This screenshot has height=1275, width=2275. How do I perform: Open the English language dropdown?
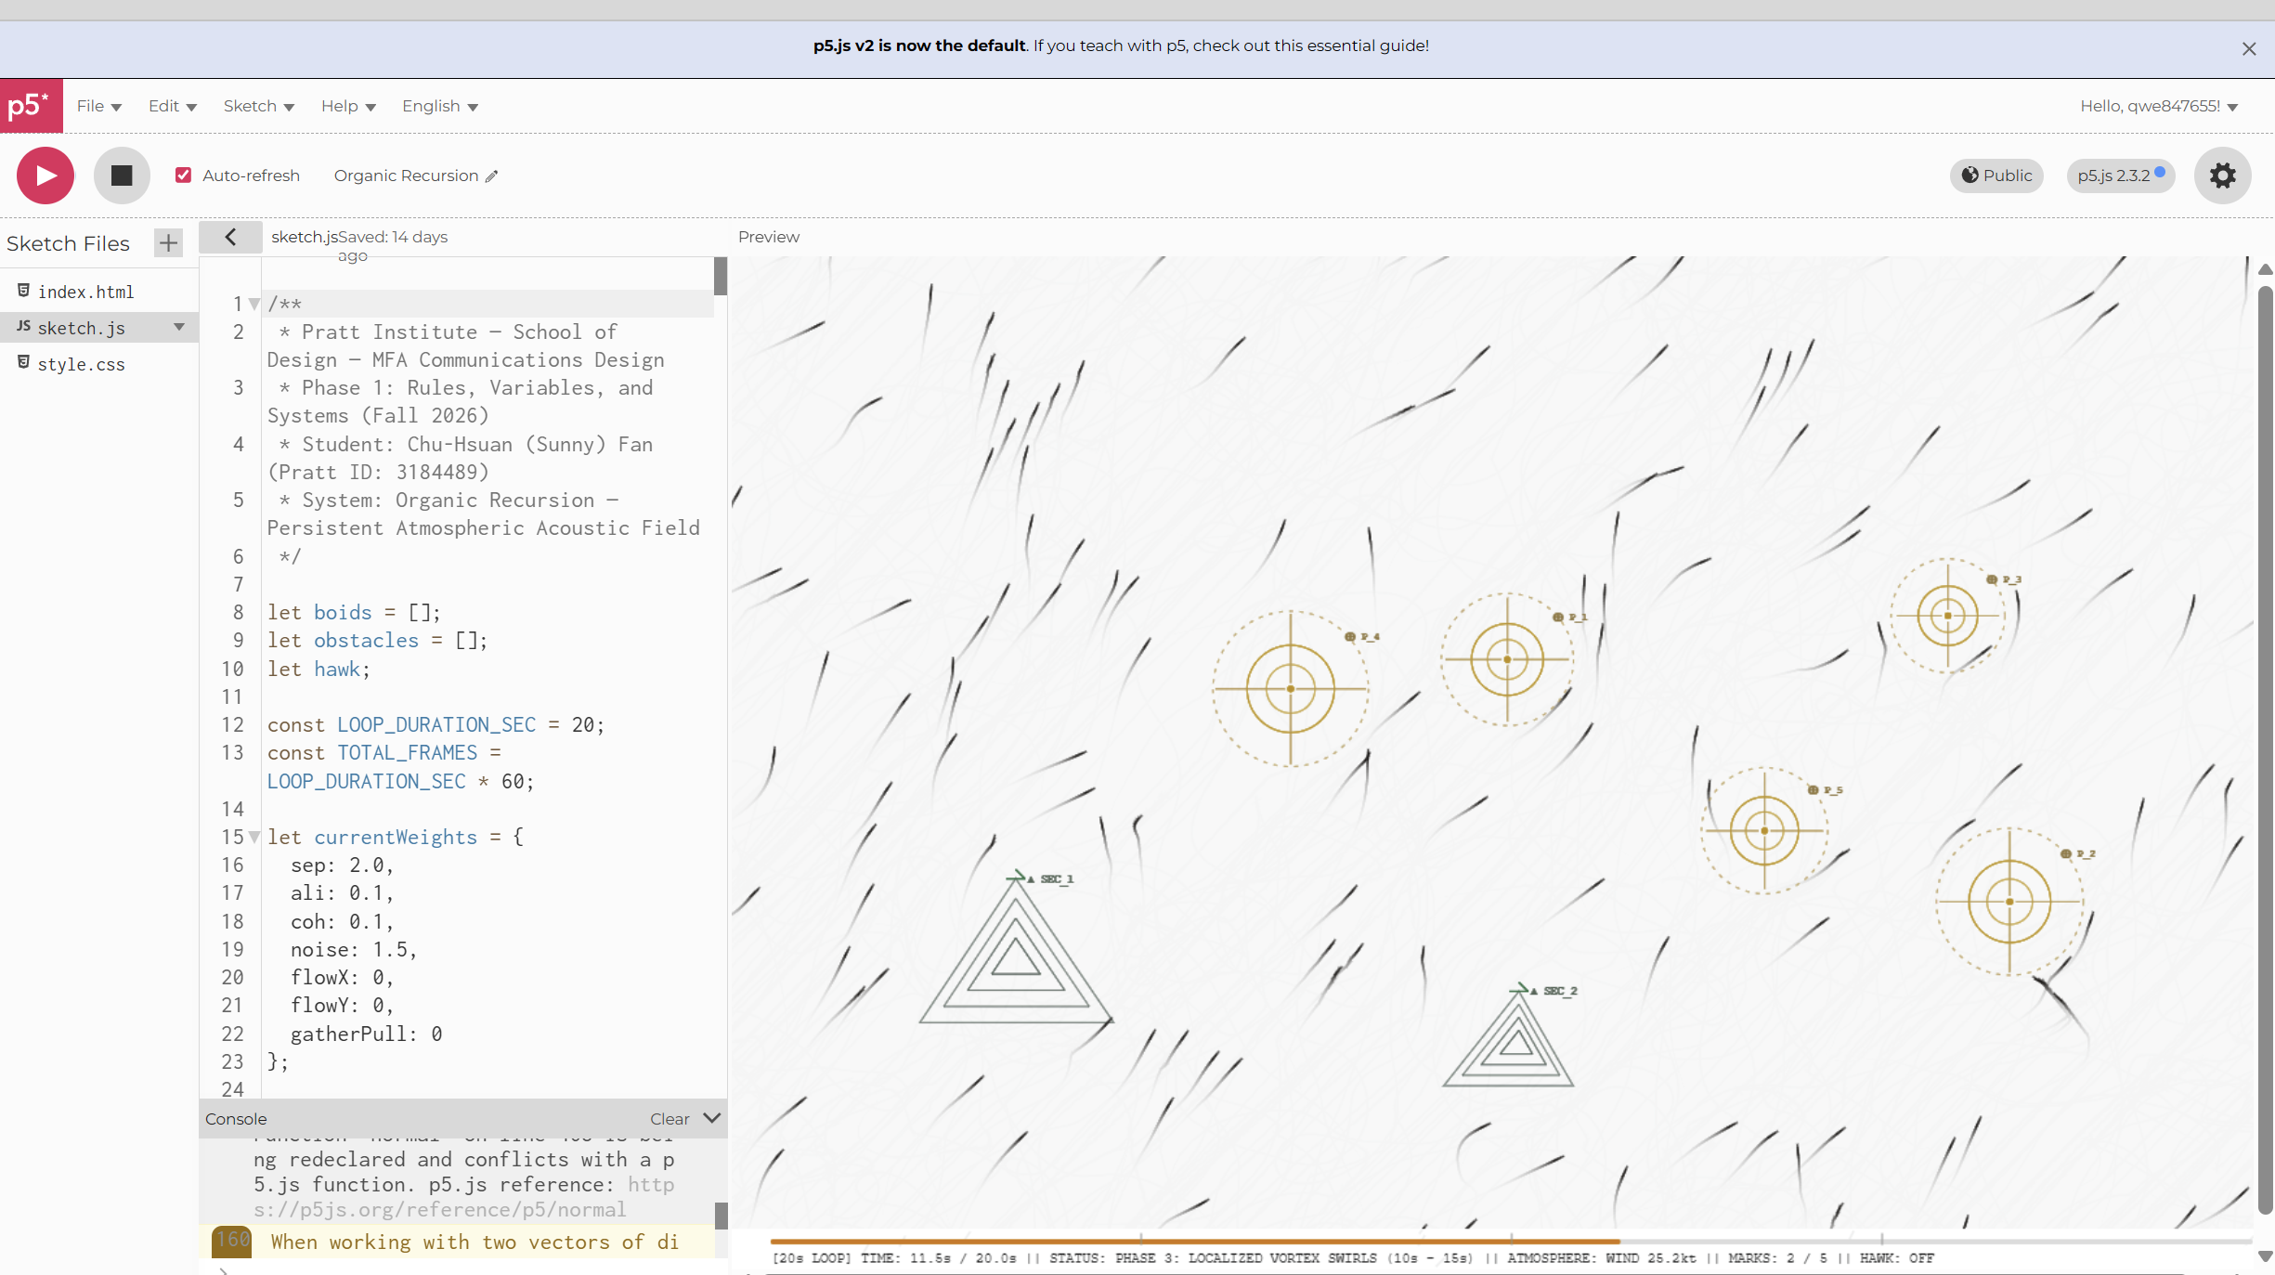click(440, 106)
